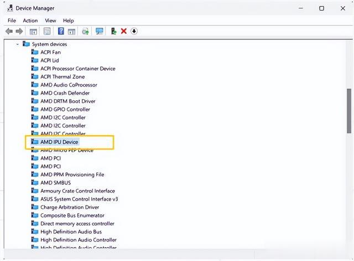Click the icon beside Composite Bus Enumerator

[x=35, y=215]
